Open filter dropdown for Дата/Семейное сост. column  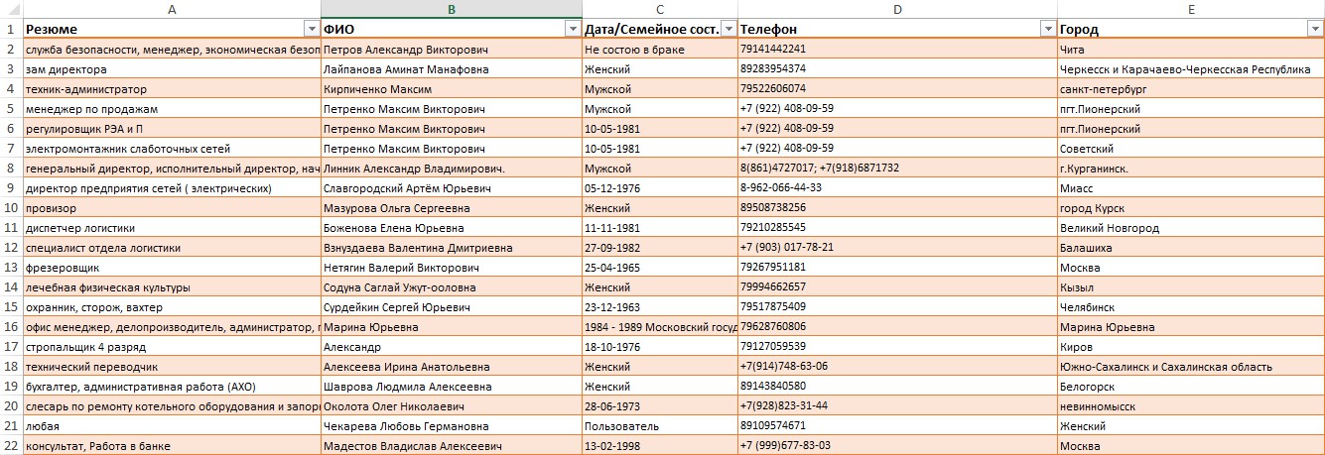coord(729,29)
